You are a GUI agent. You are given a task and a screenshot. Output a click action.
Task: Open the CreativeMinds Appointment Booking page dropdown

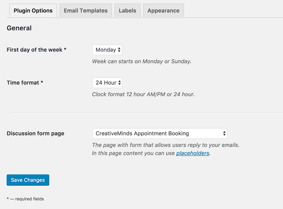tap(160, 133)
